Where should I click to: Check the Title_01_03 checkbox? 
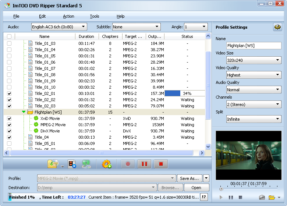[x=9, y=43]
